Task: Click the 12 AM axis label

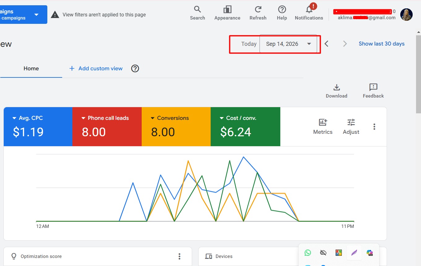Action: [x=42, y=226]
